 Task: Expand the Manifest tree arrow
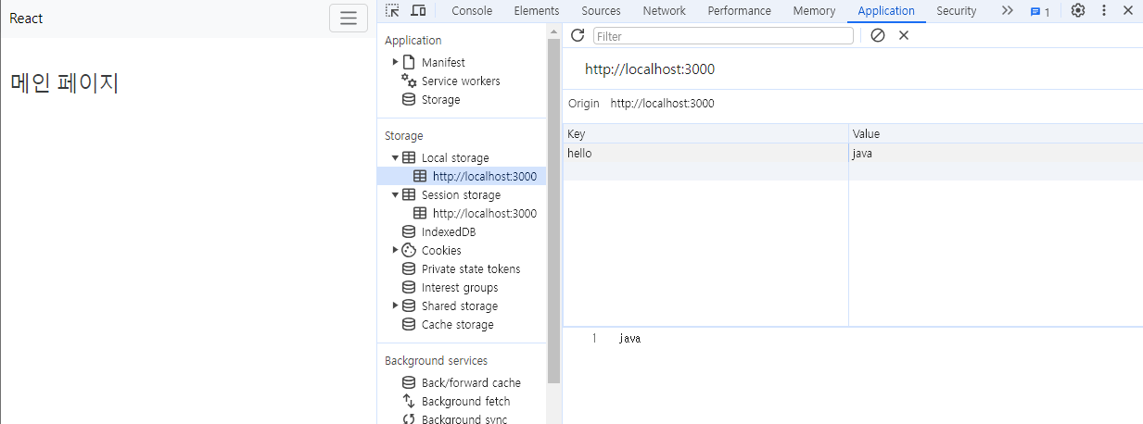click(x=396, y=62)
